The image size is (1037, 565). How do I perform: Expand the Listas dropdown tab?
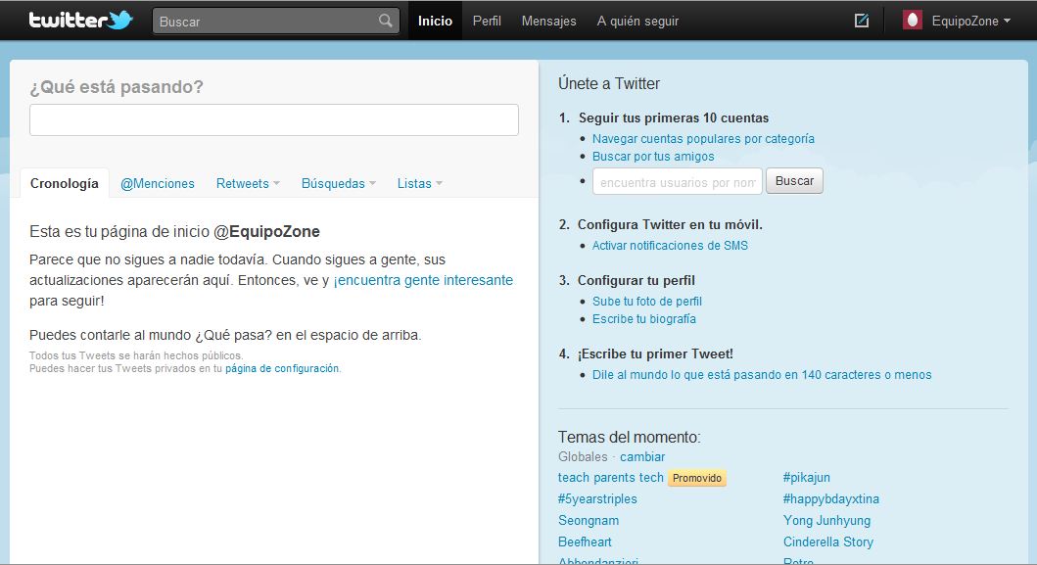pyautogui.click(x=420, y=183)
